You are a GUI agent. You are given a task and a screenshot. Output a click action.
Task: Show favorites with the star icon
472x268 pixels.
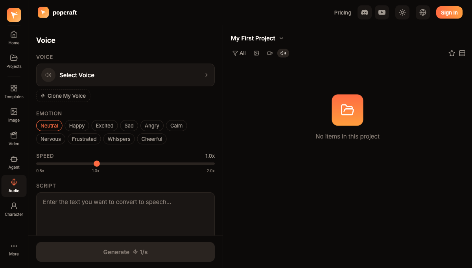[452, 53]
